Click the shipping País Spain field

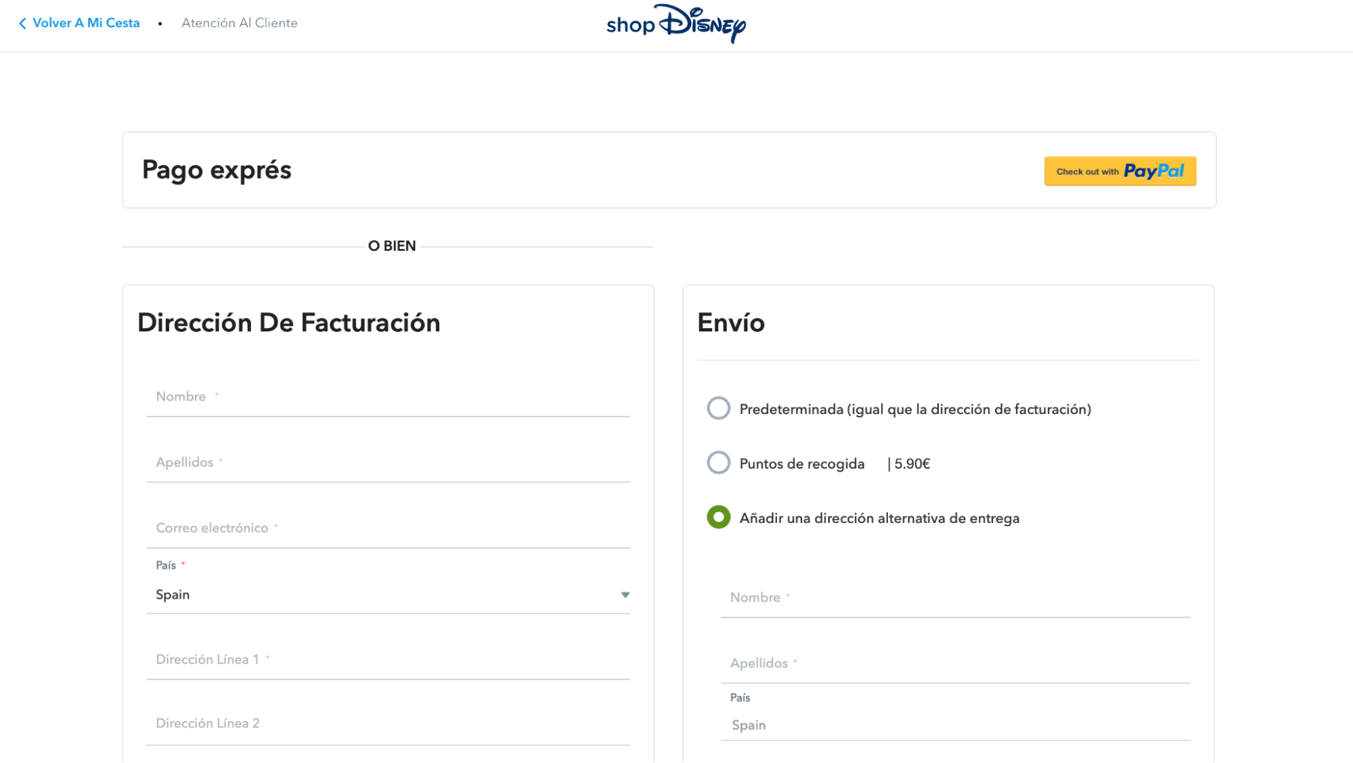point(955,725)
